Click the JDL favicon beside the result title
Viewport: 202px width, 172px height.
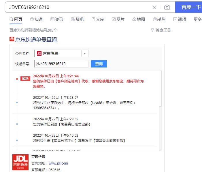(x=12, y=39)
